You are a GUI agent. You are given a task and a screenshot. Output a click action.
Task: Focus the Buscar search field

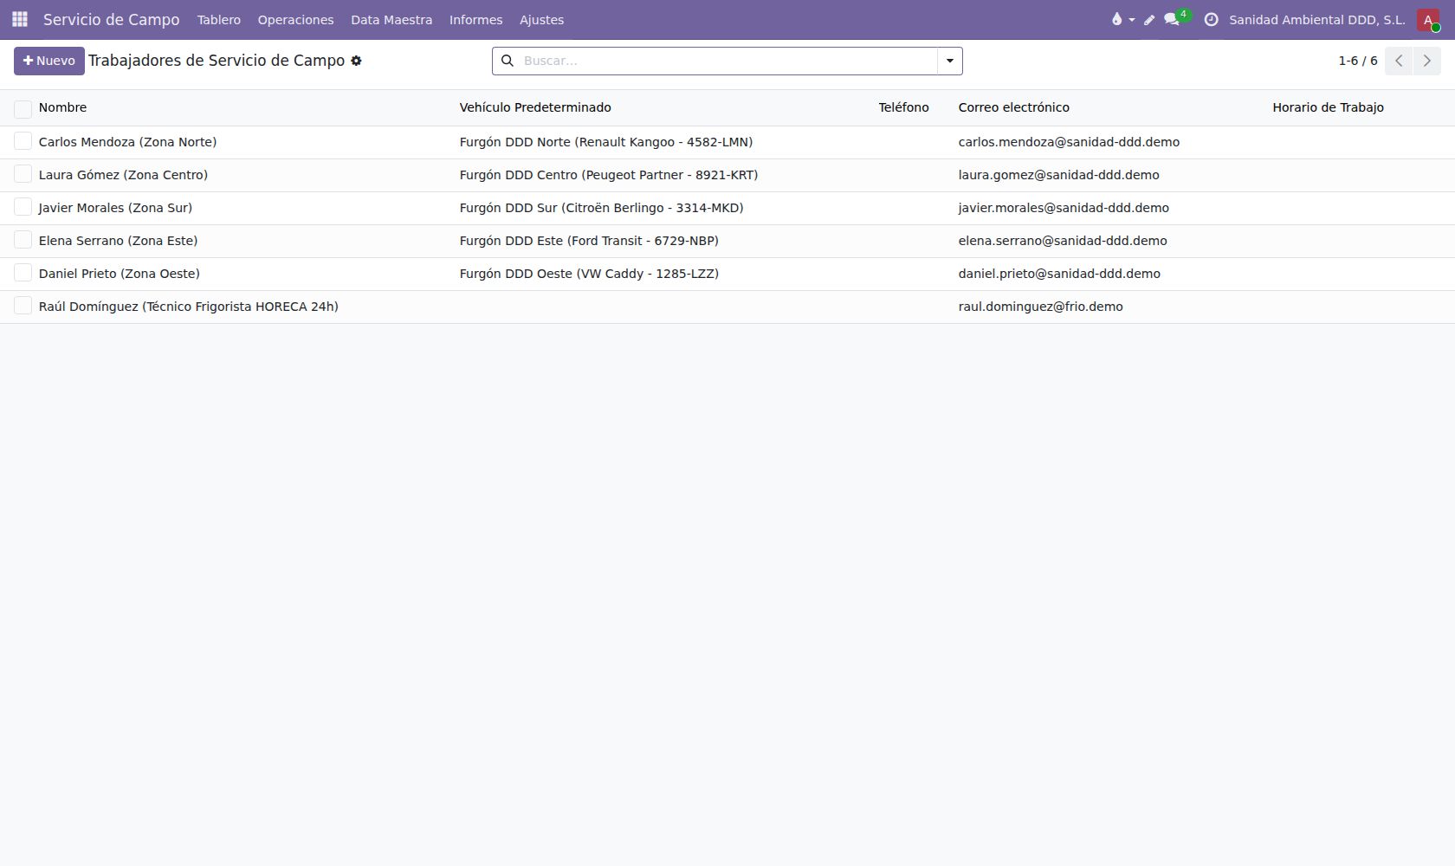[x=727, y=61]
